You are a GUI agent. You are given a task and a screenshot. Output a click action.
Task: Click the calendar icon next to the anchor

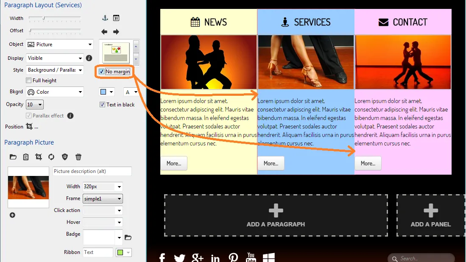tap(116, 18)
